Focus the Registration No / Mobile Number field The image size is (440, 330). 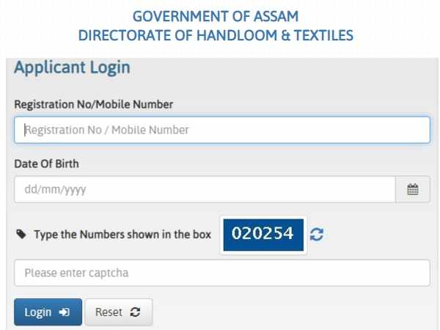click(x=221, y=130)
